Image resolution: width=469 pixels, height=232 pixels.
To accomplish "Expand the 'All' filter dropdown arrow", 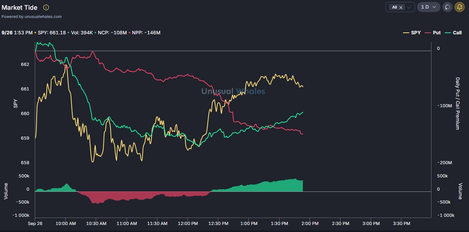I will pos(409,7).
